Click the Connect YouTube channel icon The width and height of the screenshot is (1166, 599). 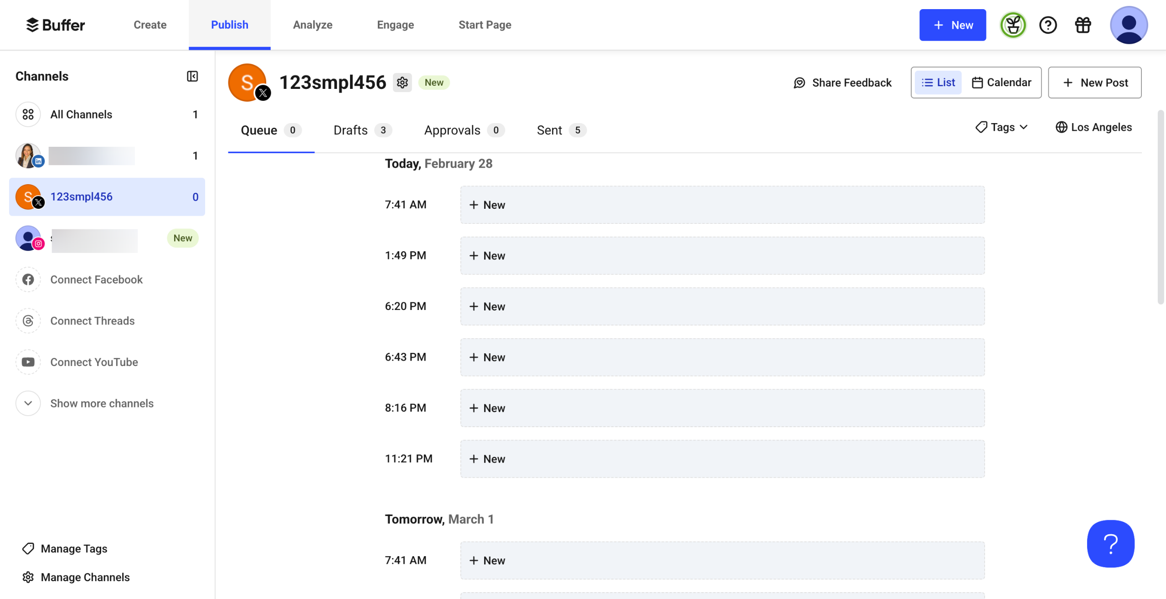point(28,362)
